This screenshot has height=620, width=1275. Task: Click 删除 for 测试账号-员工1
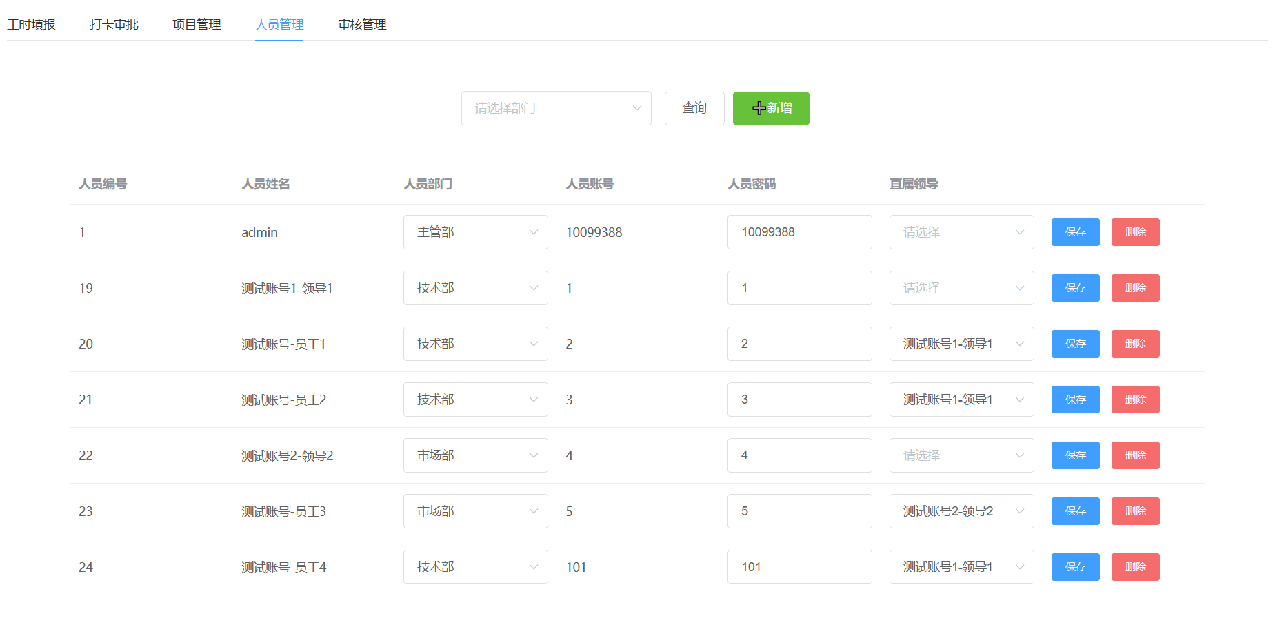1136,344
